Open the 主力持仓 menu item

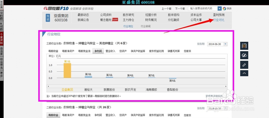pyautogui.click(x=128, y=20)
